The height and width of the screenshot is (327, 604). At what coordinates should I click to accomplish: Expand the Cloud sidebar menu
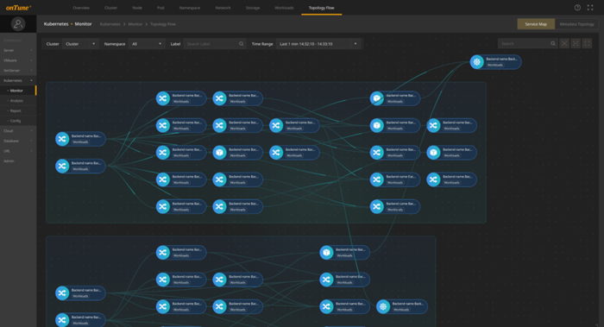18,131
